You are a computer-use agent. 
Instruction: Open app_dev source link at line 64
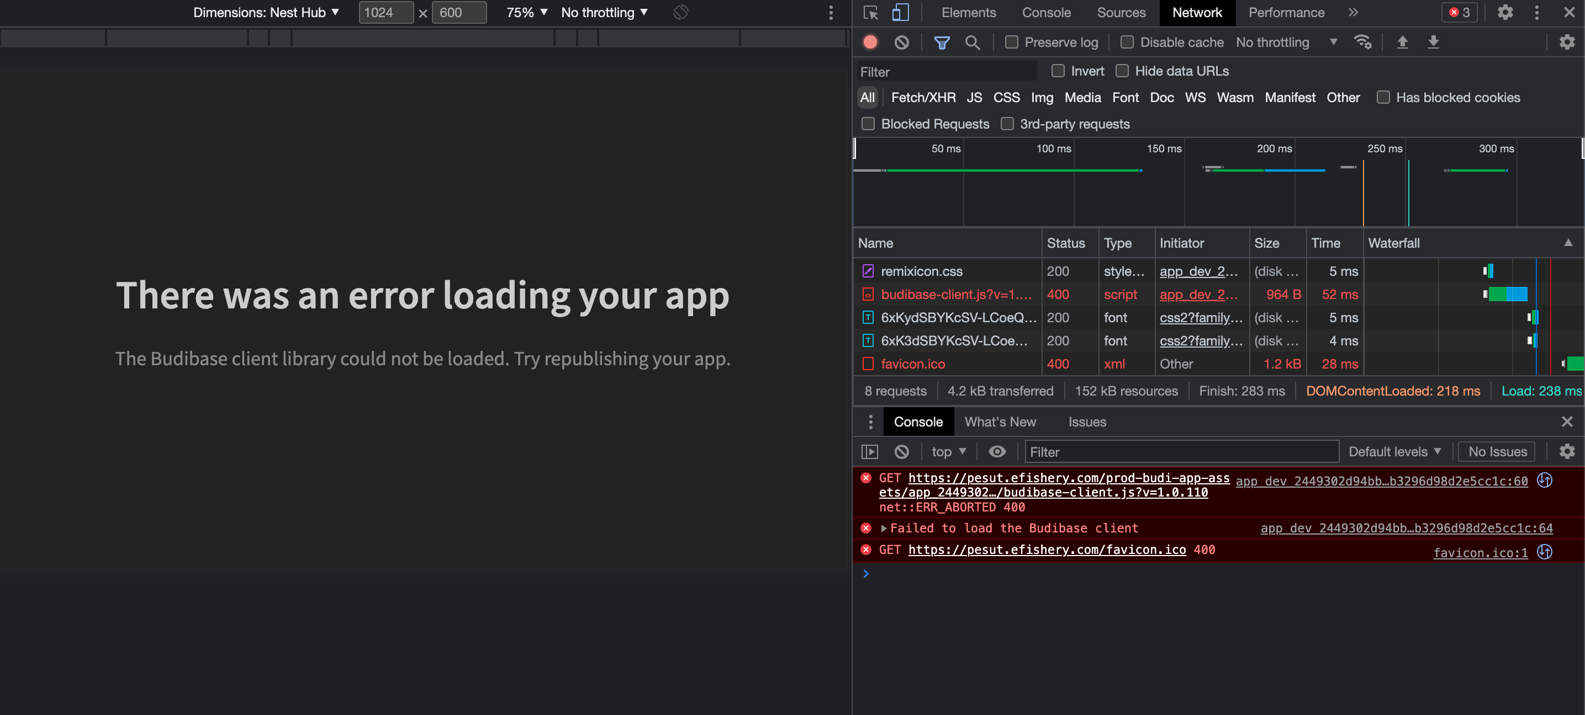pyautogui.click(x=1406, y=528)
